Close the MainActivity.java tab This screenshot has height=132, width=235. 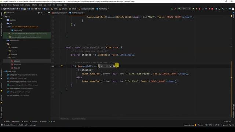pyautogui.click(x=84, y=13)
